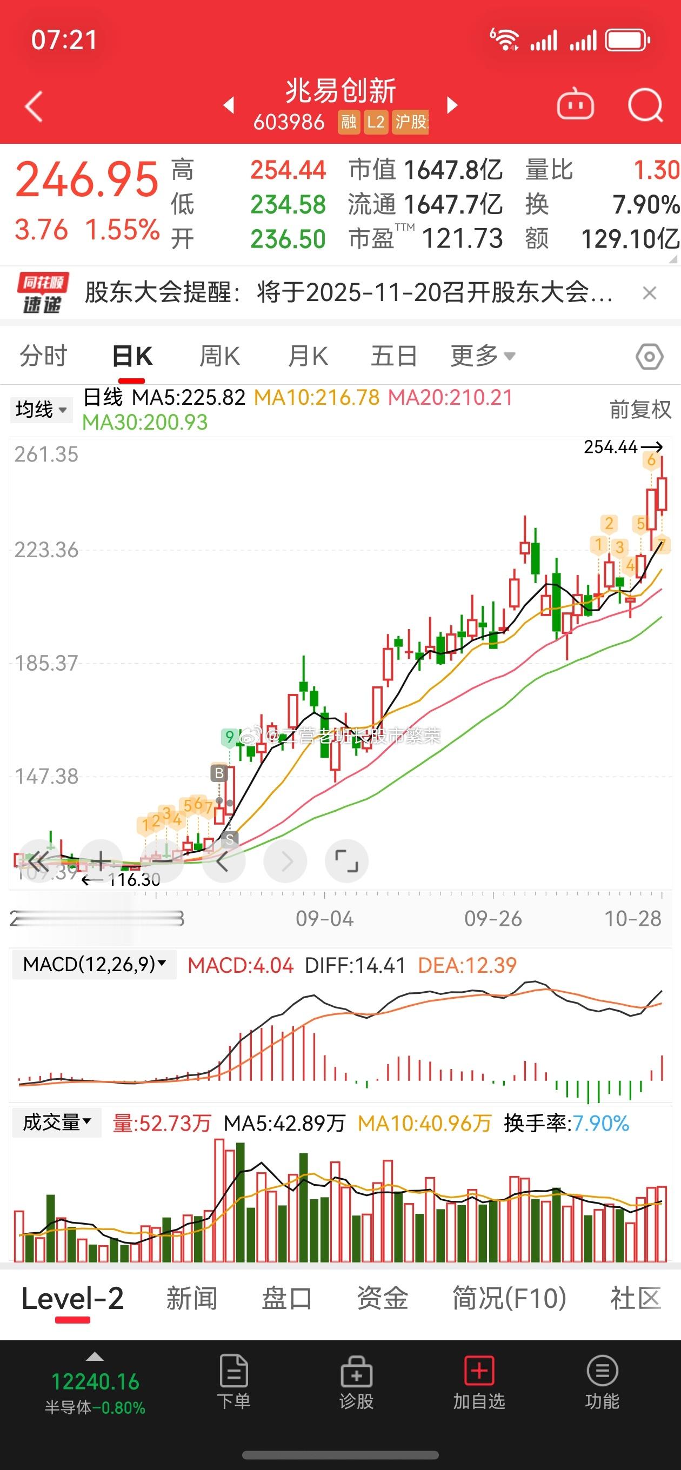The height and width of the screenshot is (1470, 681).
Task: Tap the L2 badge under stock name
Action: 376,122
